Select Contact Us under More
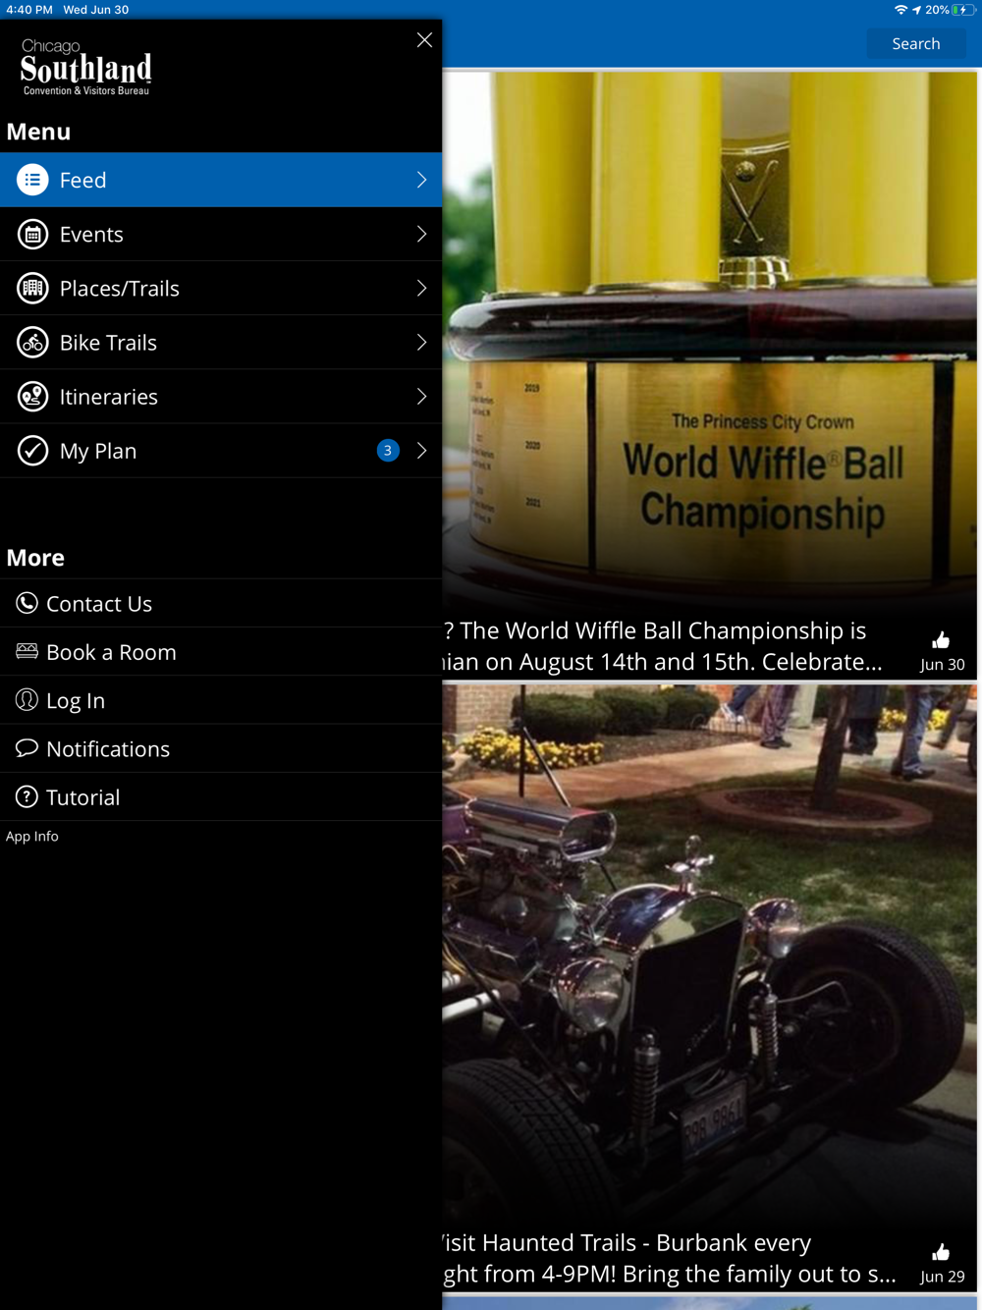This screenshot has height=1310, width=982. click(x=221, y=603)
